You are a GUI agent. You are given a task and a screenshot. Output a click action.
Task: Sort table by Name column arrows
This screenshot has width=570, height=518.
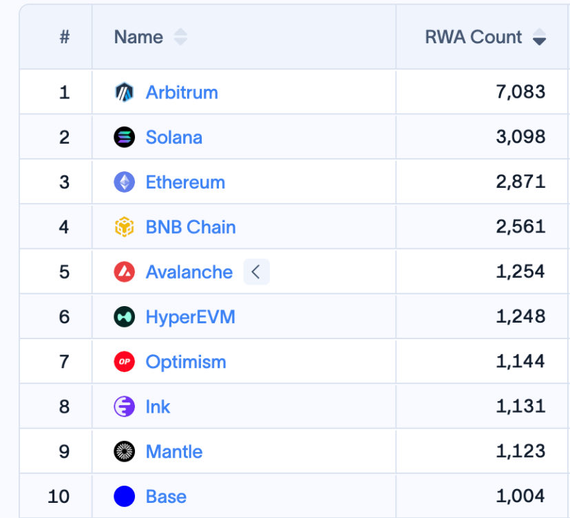(180, 37)
